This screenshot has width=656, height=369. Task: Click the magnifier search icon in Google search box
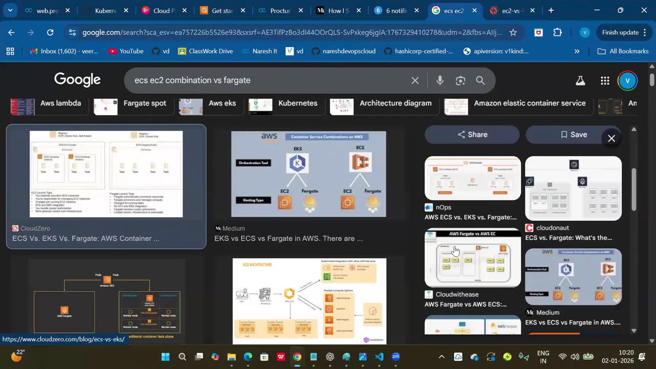coord(480,80)
